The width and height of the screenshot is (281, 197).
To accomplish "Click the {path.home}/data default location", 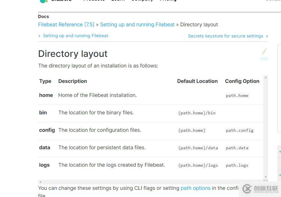I will [198, 148].
